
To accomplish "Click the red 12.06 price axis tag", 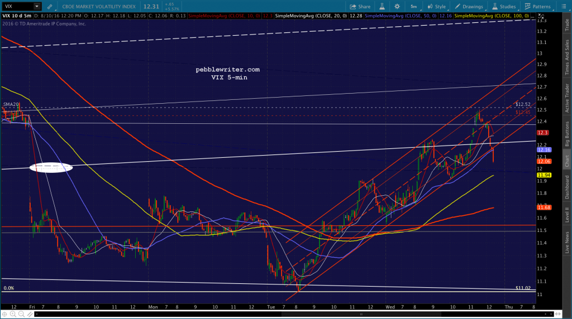I will click(544, 161).
